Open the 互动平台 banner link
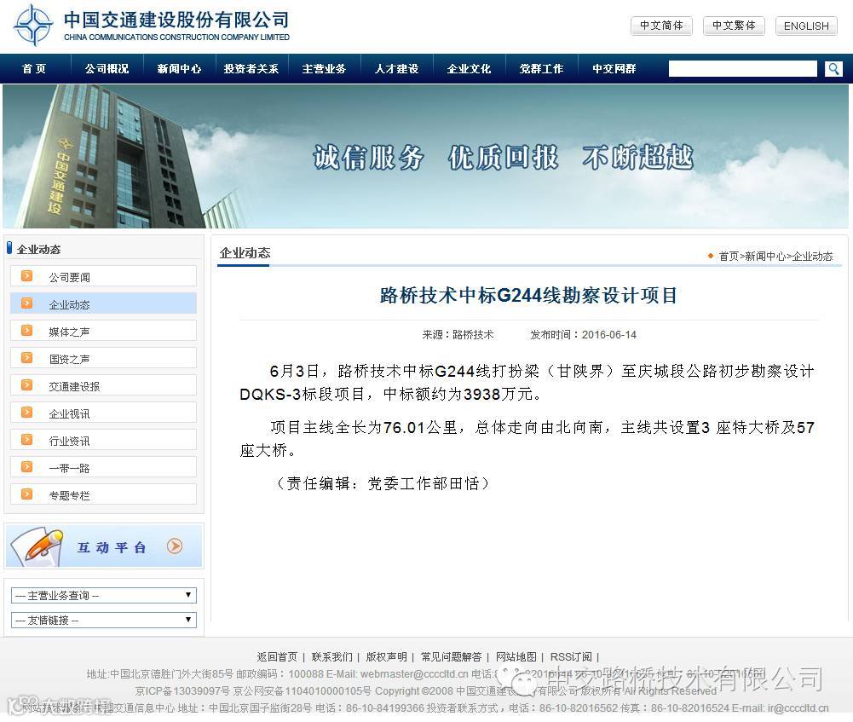This screenshot has height=722, width=853. (x=104, y=546)
